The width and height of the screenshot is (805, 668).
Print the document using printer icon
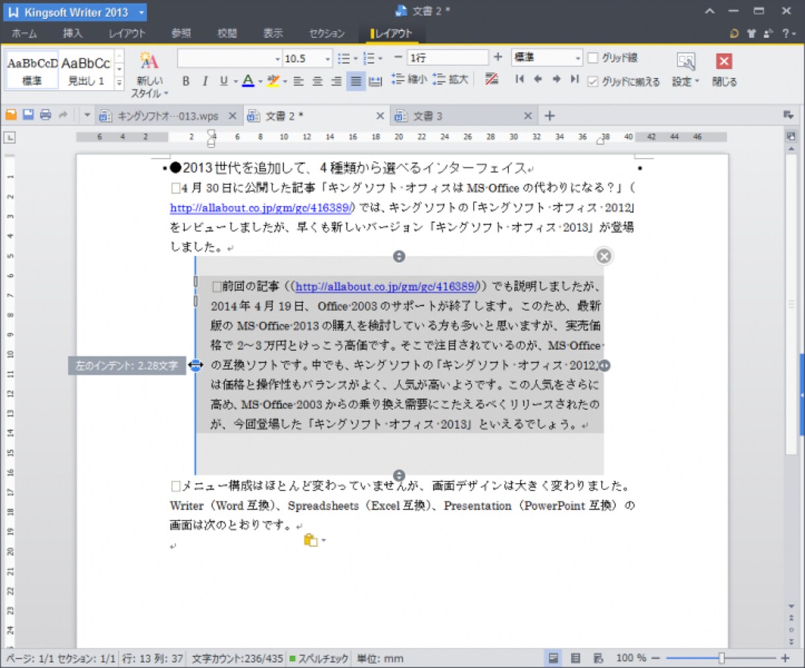pyautogui.click(x=46, y=115)
